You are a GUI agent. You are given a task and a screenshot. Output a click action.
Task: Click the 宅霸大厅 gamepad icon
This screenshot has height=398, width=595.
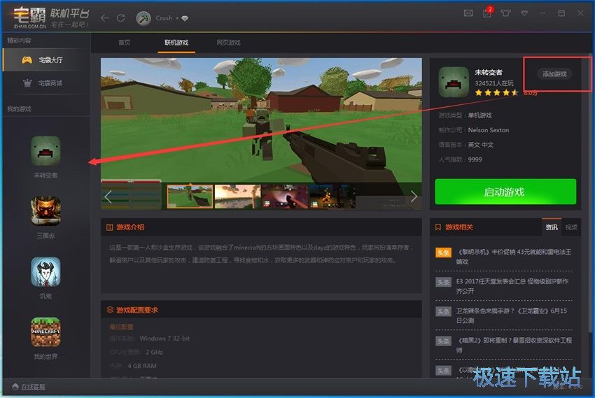point(27,60)
